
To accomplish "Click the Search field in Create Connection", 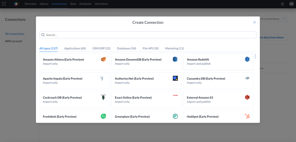I will 148,35.
